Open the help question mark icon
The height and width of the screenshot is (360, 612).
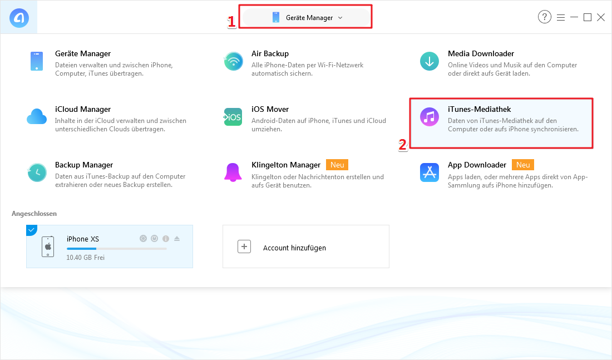545,17
